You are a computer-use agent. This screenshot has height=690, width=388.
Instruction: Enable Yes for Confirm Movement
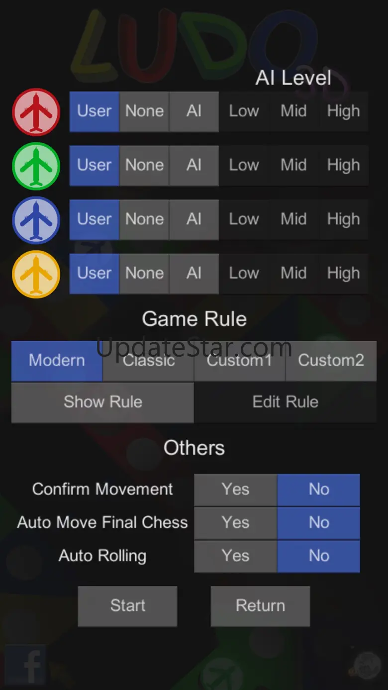pos(235,490)
